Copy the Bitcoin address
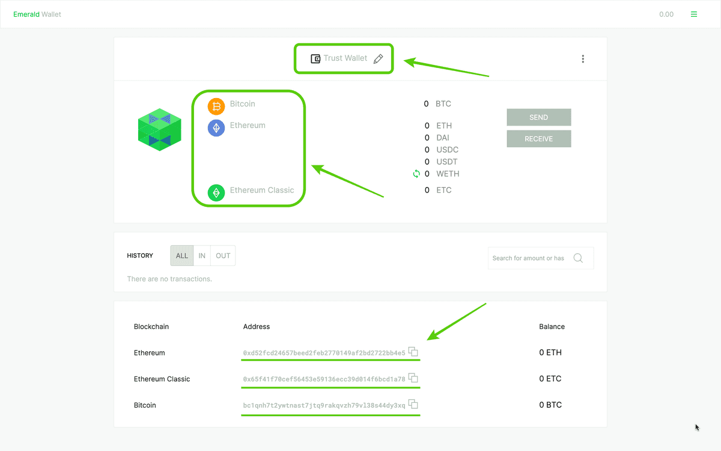This screenshot has height=451, width=721. coord(413,405)
